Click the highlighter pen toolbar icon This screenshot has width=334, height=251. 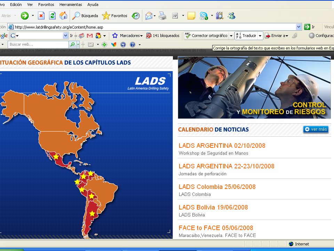[x=295, y=36]
